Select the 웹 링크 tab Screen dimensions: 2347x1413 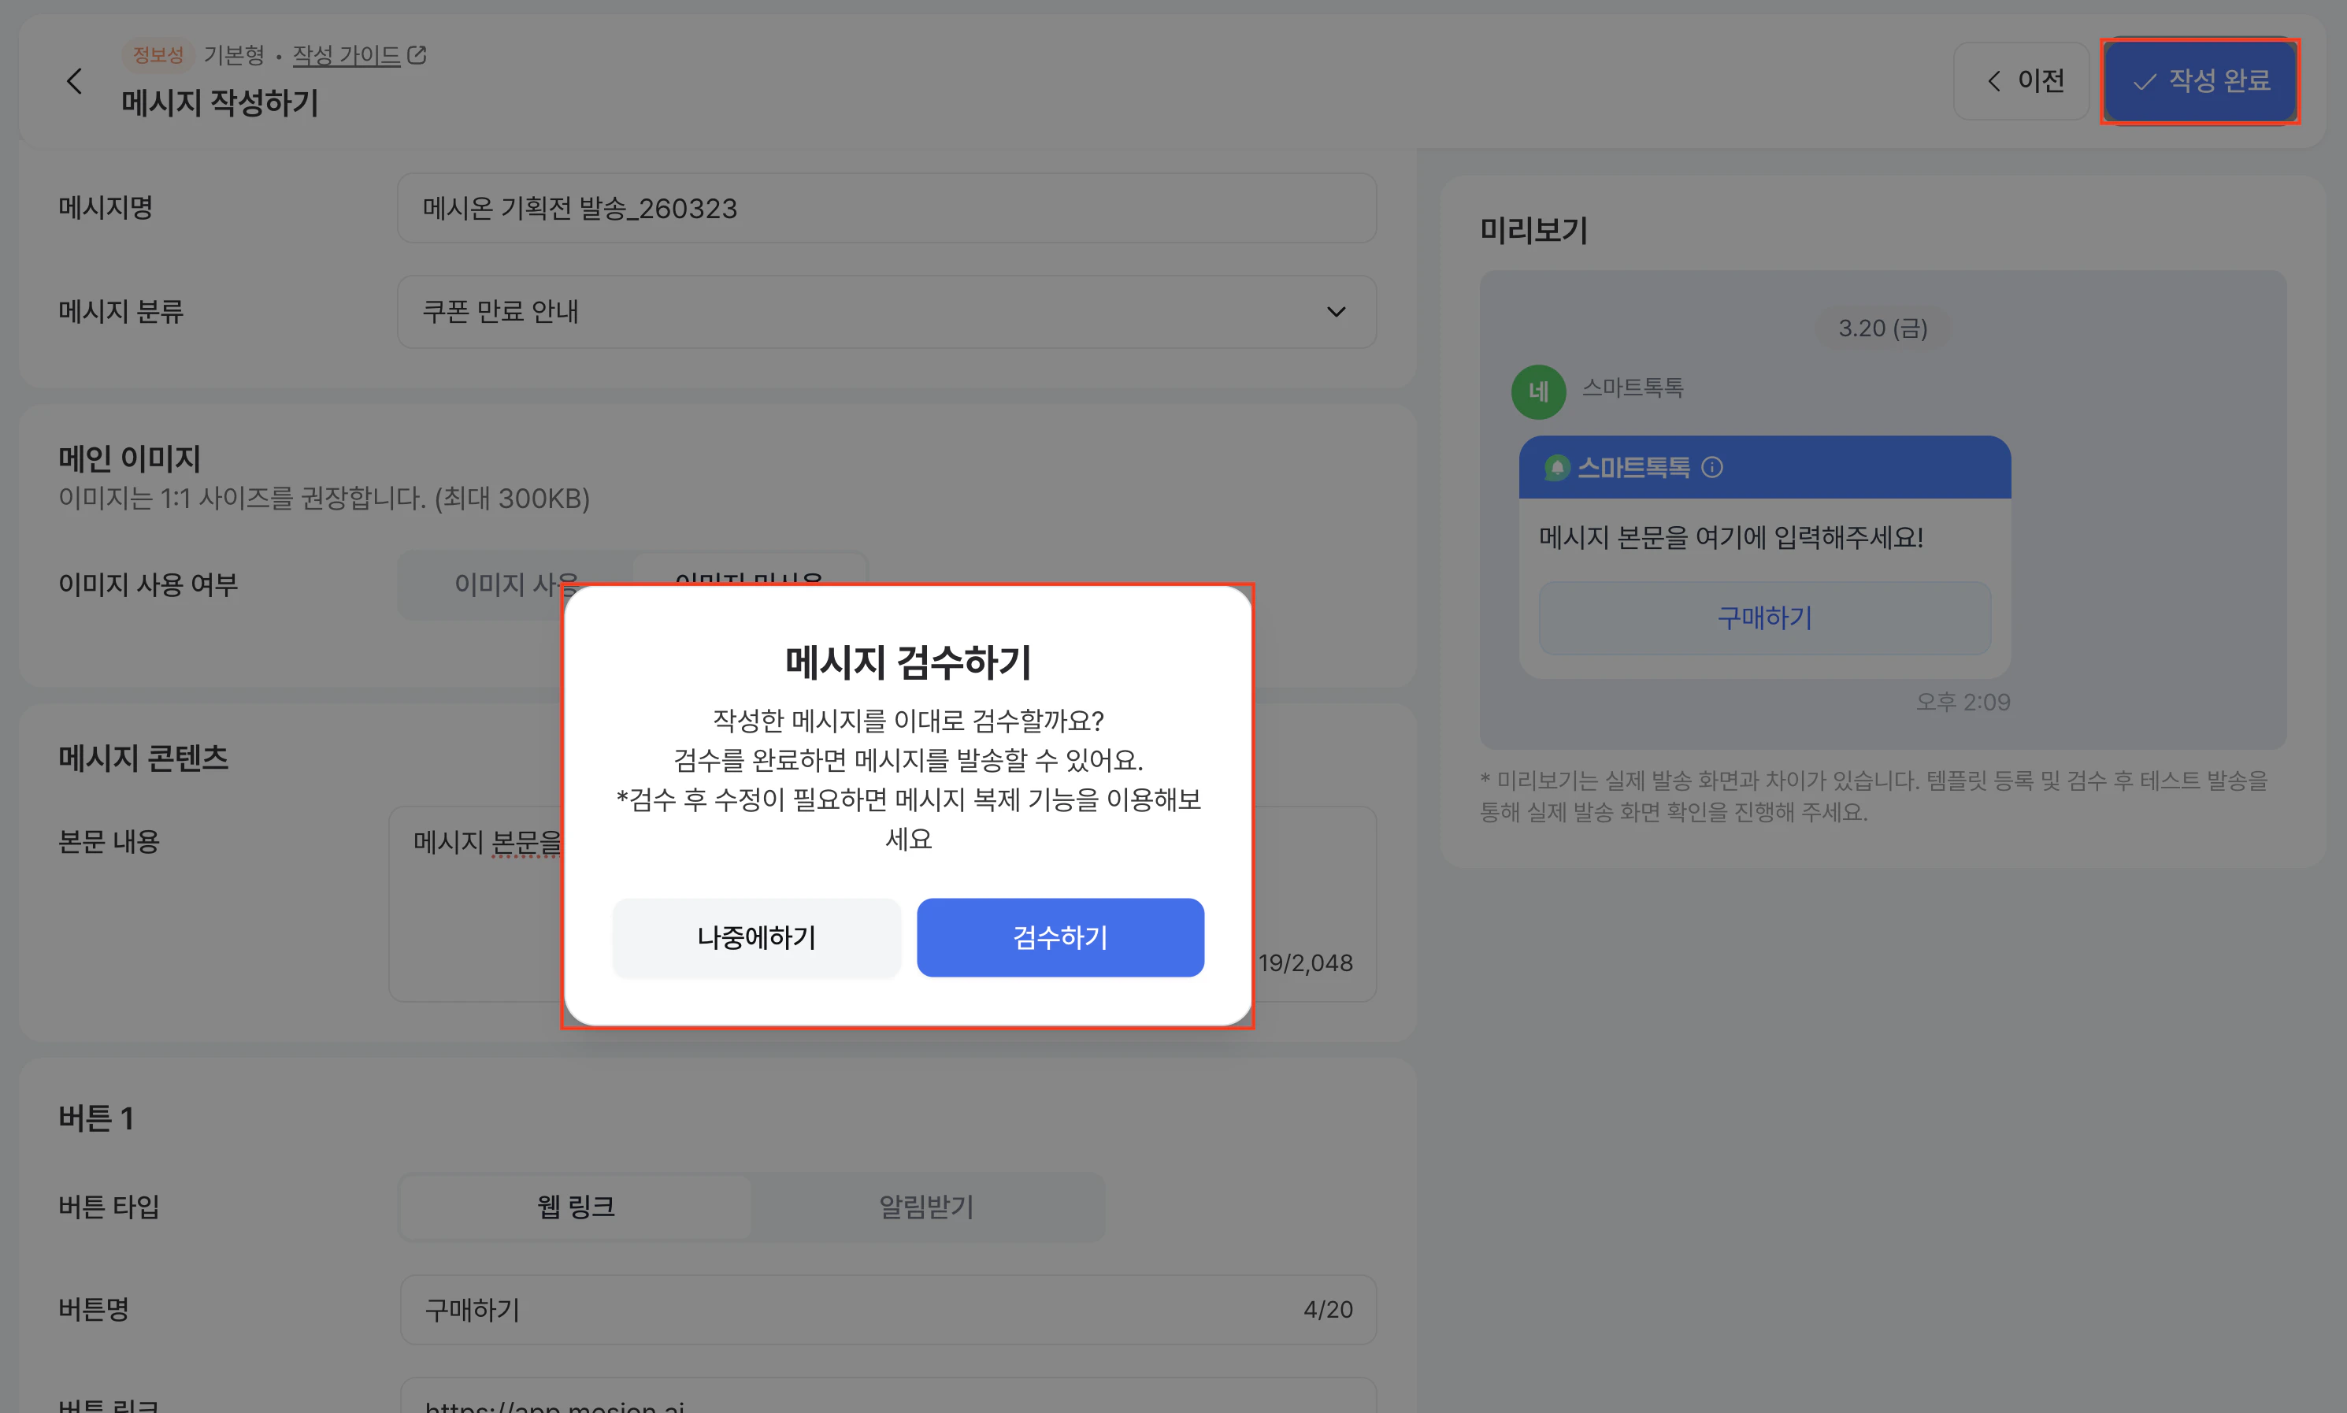point(574,1207)
